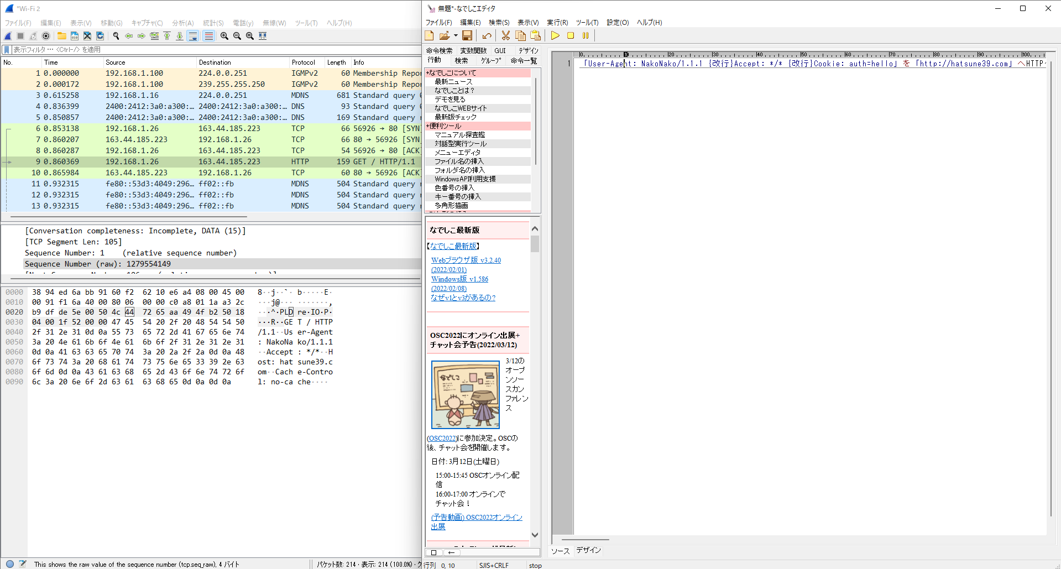Open the 実行(R) menu in Nadeshiko editor
The height and width of the screenshot is (569, 1061).
[557, 23]
